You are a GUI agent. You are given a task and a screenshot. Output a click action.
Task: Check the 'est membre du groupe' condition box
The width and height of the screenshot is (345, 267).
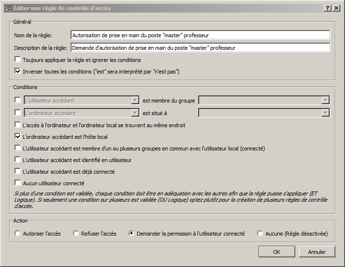click(x=17, y=100)
